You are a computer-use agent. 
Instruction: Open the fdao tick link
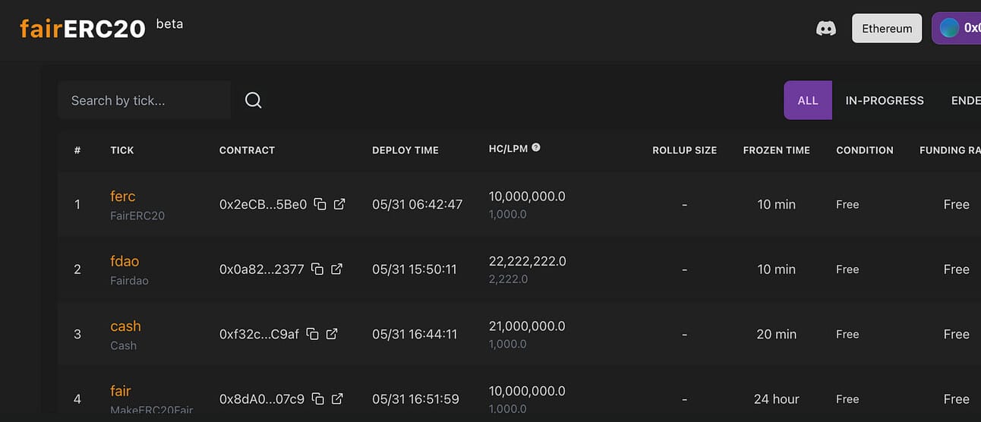(125, 261)
